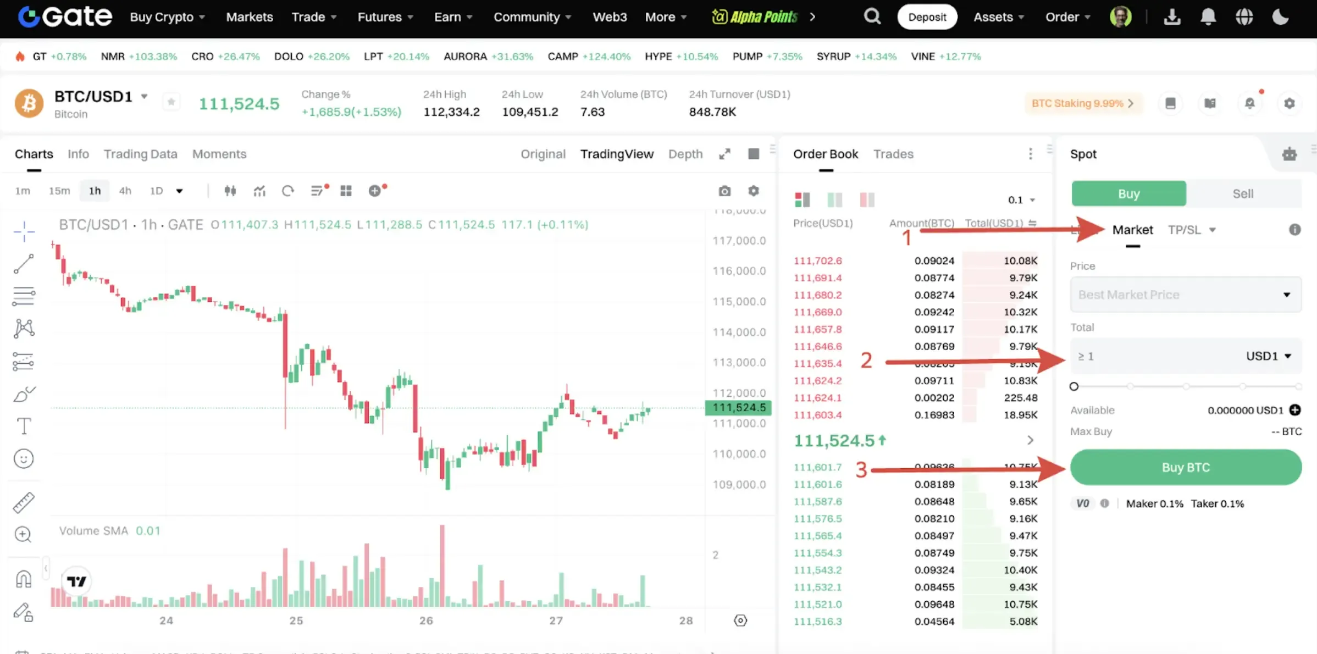Open the Futures menu
This screenshot has height=654, width=1317.
click(x=385, y=17)
